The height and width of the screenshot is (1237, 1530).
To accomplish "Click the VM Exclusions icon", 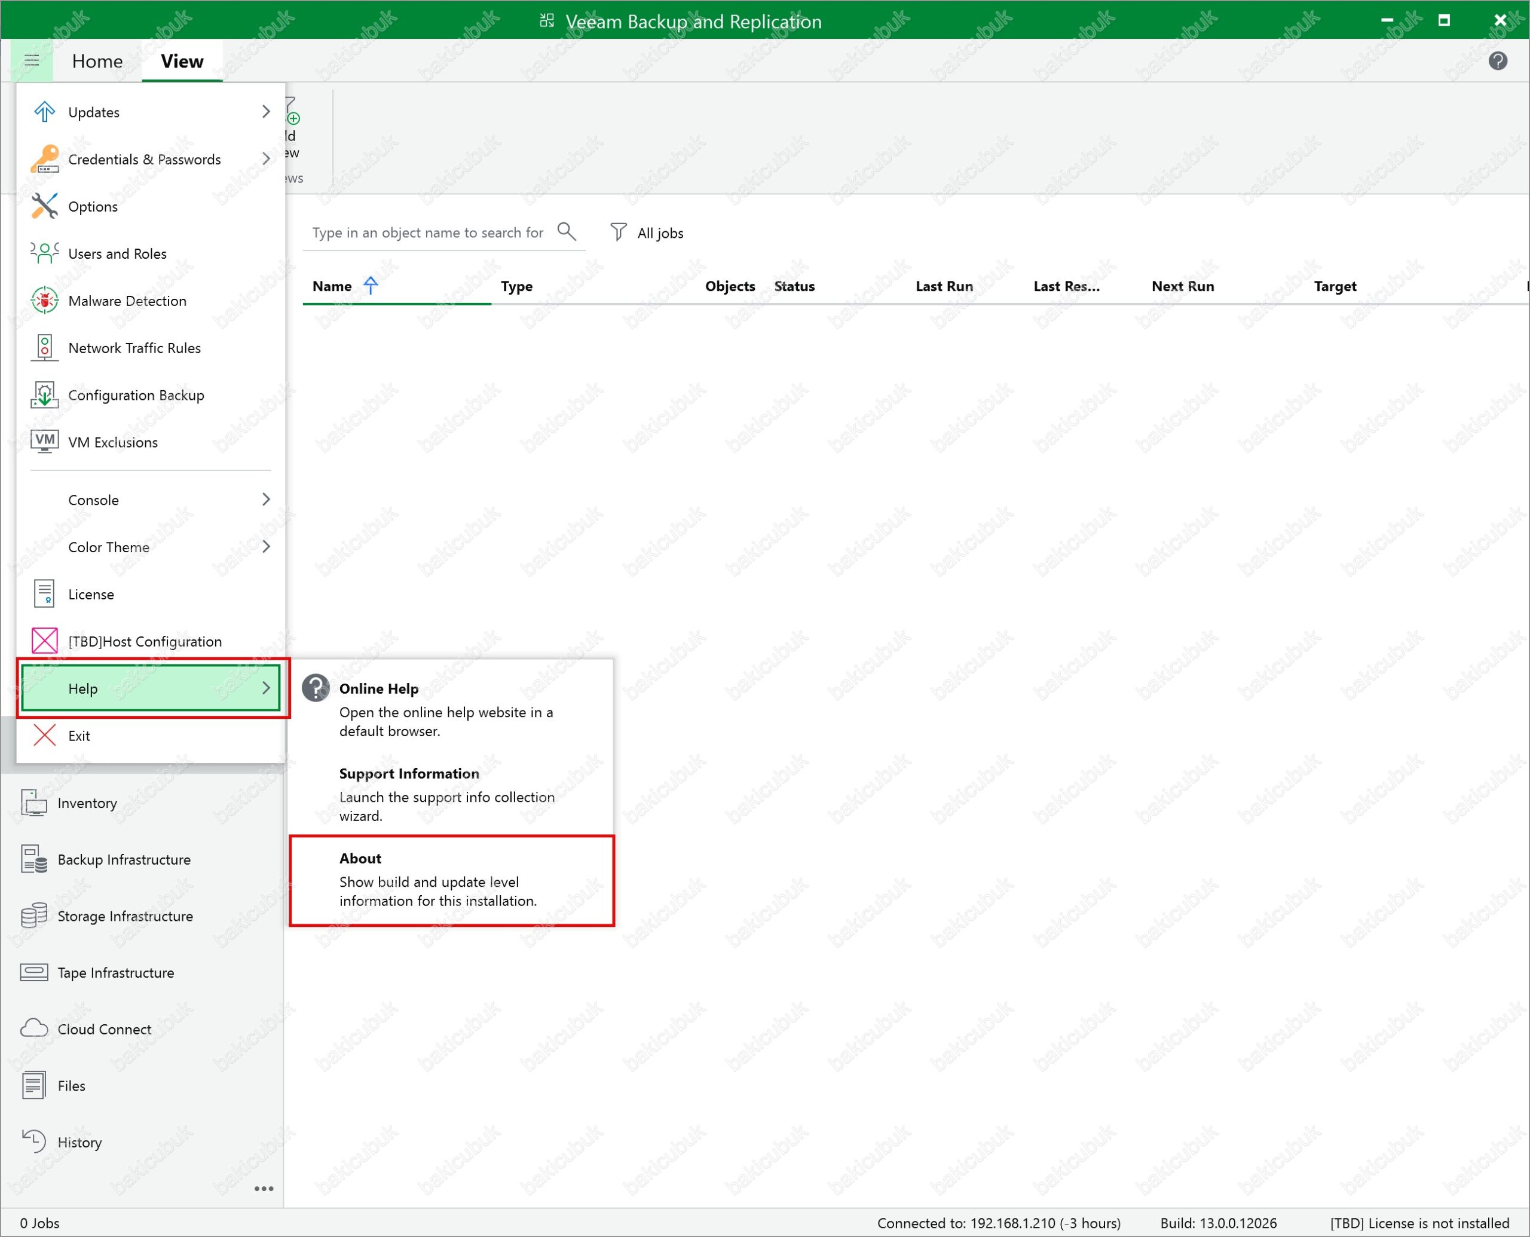I will (44, 441).
